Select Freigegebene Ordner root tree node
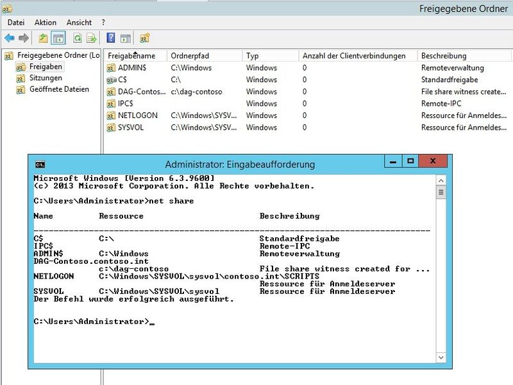The image size is (513, 385). coord(58,55)
